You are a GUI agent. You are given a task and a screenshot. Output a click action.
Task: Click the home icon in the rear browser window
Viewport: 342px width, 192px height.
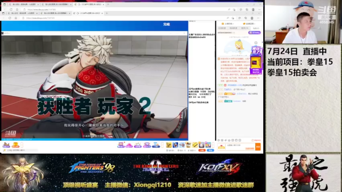tap(17, 9)
